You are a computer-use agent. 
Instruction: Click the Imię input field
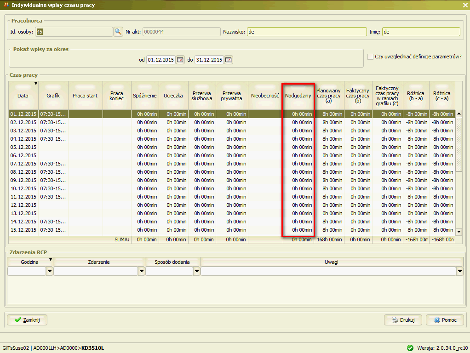click(421, 32)
